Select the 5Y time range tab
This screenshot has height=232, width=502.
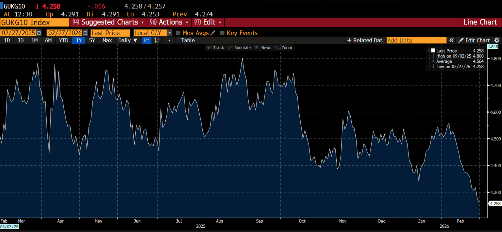click(92, 40)
